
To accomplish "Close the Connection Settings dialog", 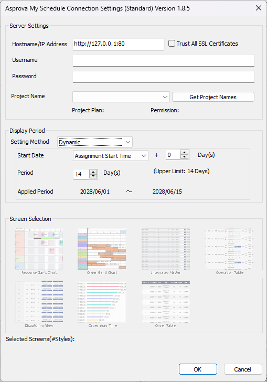I will point(259,8).
